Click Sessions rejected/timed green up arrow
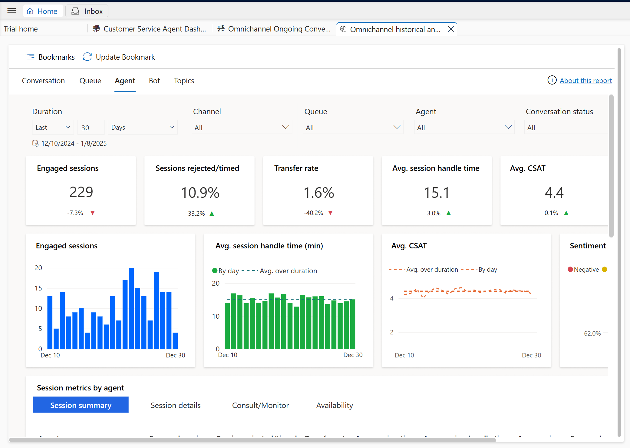This screenshot has height=448, width=630. pyautogui.click(x=212, y=214)
